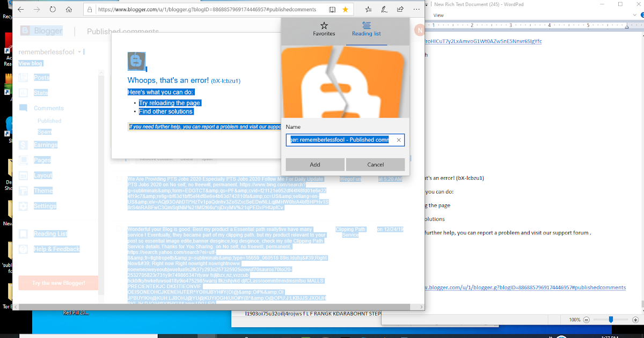Click the Reading List label in Blogger sidebar
This screenshot has width=644, height=338.
click(x=50, y=234)
